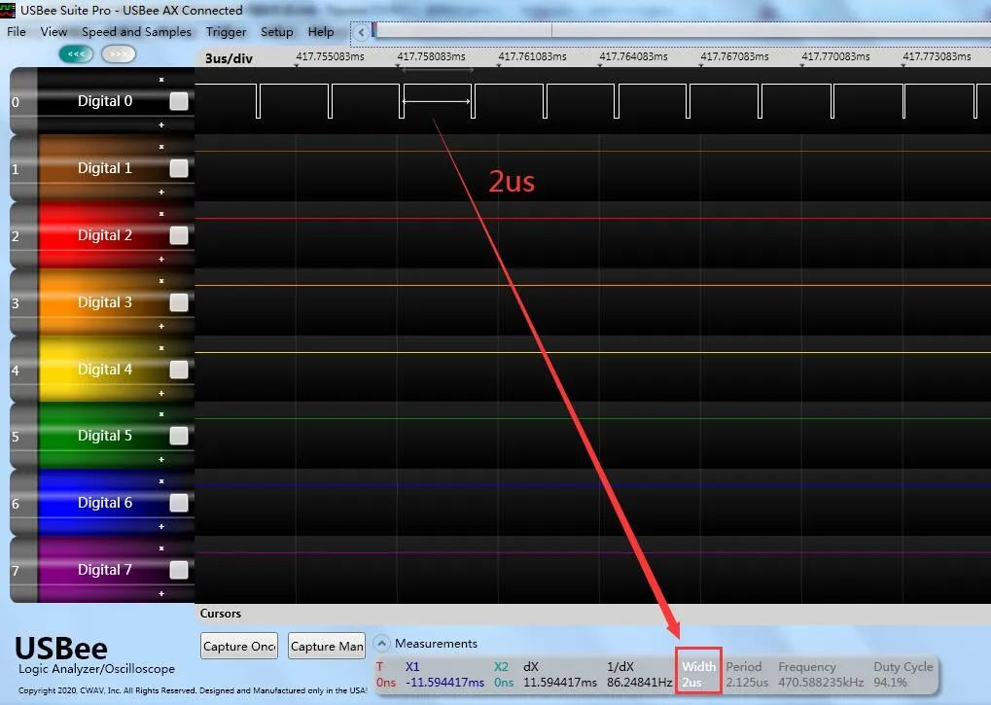Toggle the Digital 1 channel checkbox

[x=179, y=168]
